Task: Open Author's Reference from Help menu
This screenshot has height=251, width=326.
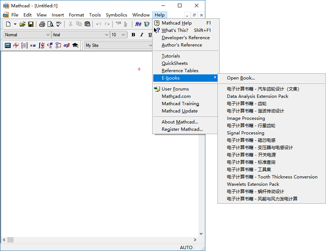Action: (x=186, y=45)
